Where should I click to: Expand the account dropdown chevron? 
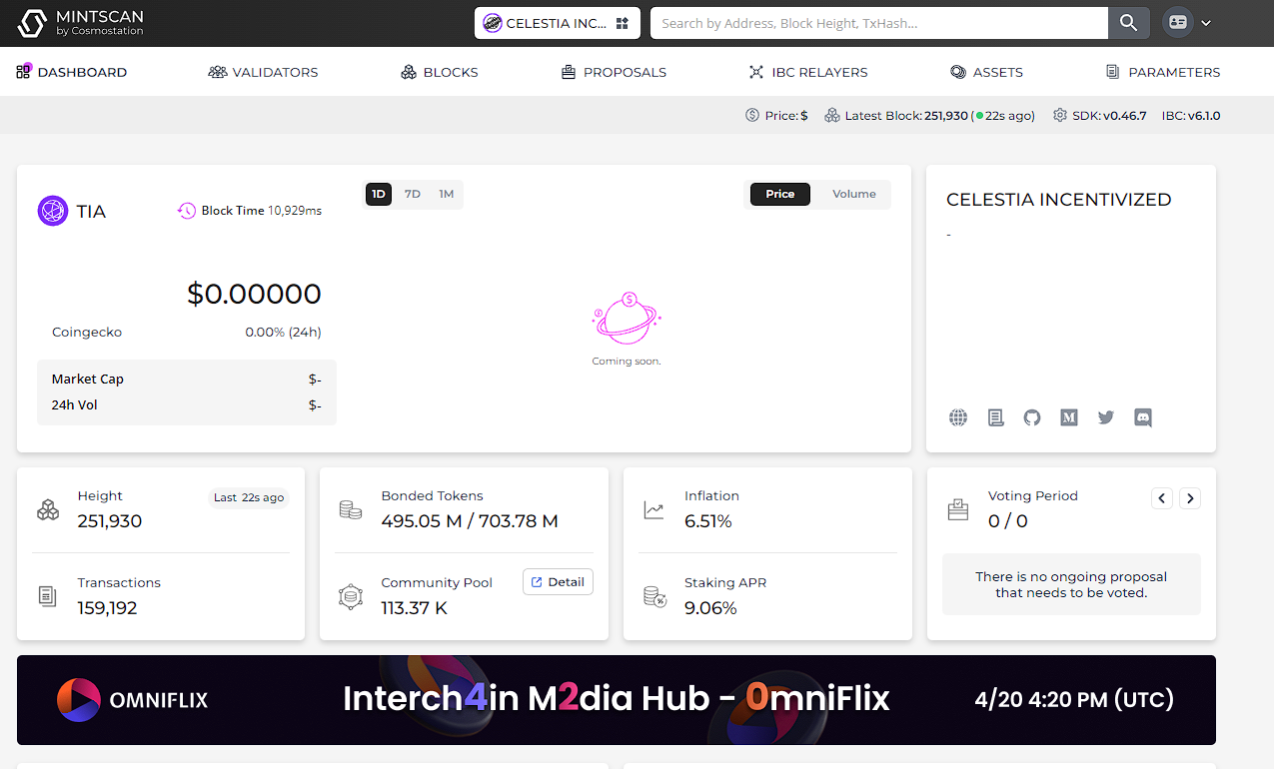(1206, 21)
